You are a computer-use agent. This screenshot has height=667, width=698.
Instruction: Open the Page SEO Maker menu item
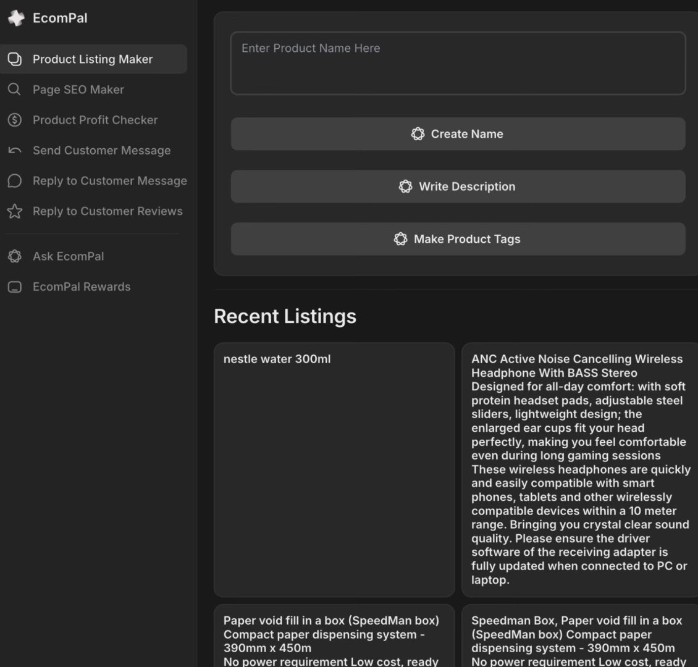pos(78,90)
